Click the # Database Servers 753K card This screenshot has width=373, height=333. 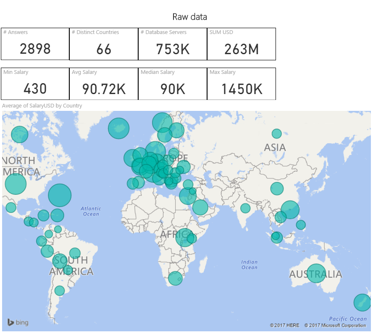[x=173, y=44]
